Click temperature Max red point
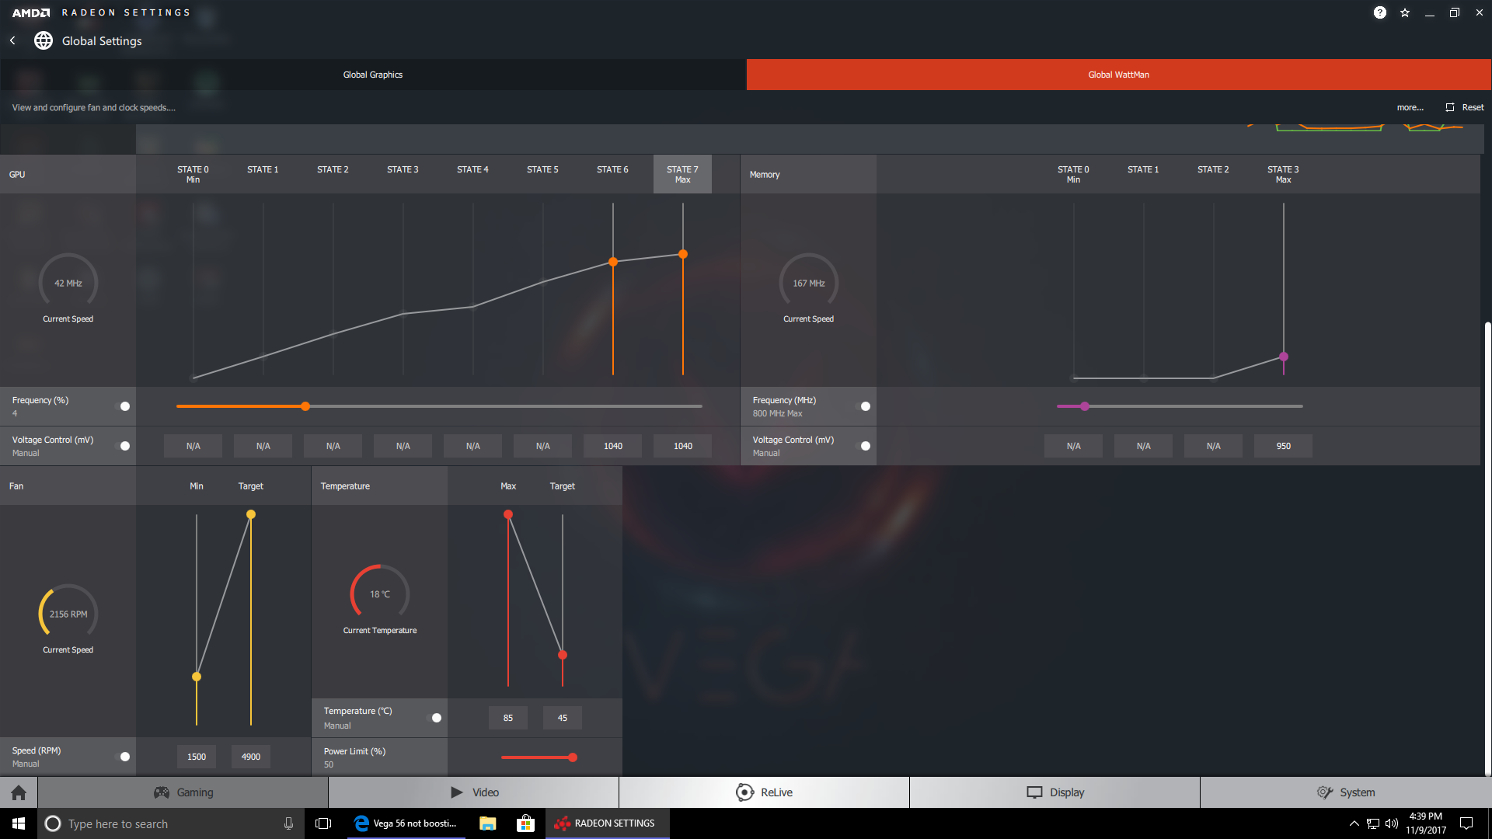 508,514
